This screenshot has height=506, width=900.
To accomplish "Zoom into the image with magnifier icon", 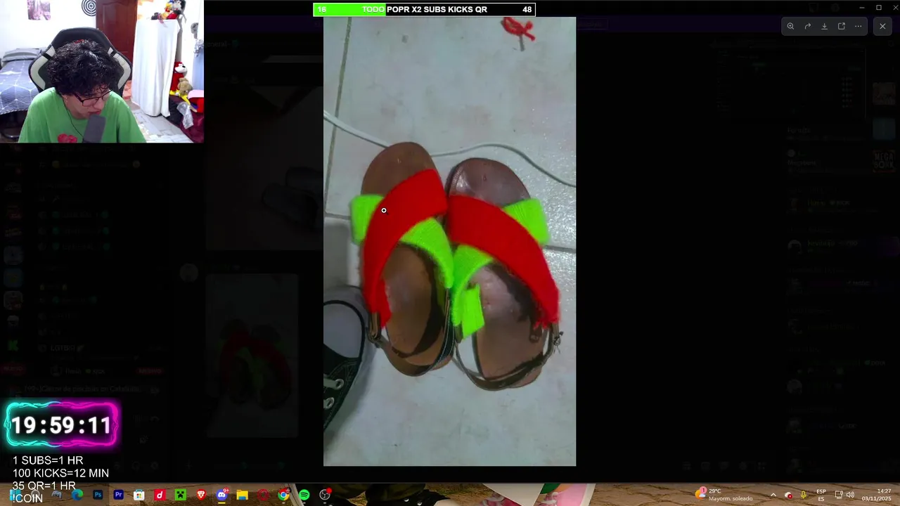I will 790,26.
